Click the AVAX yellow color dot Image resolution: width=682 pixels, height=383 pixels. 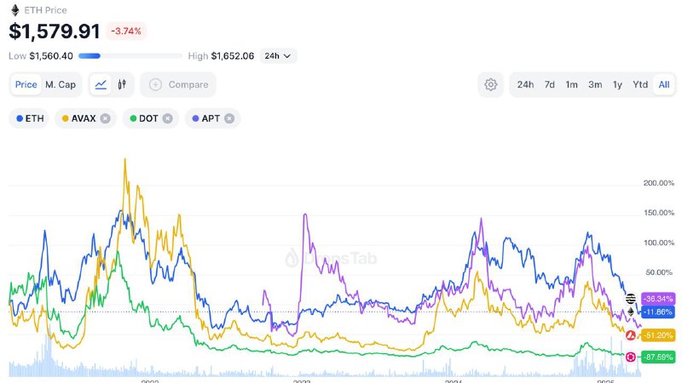click(x=66, y=118)
